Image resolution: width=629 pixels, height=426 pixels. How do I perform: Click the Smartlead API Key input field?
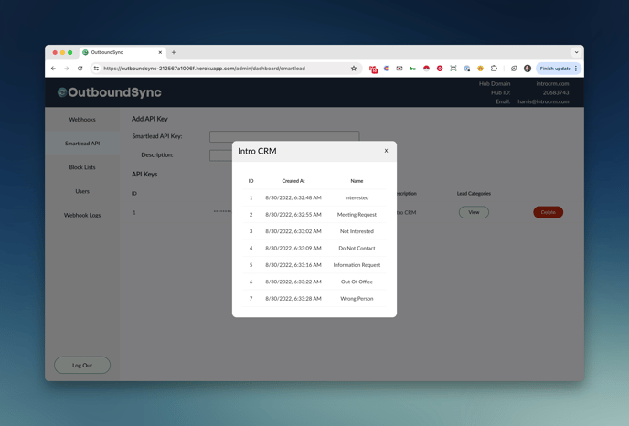(x=284, y=136)
